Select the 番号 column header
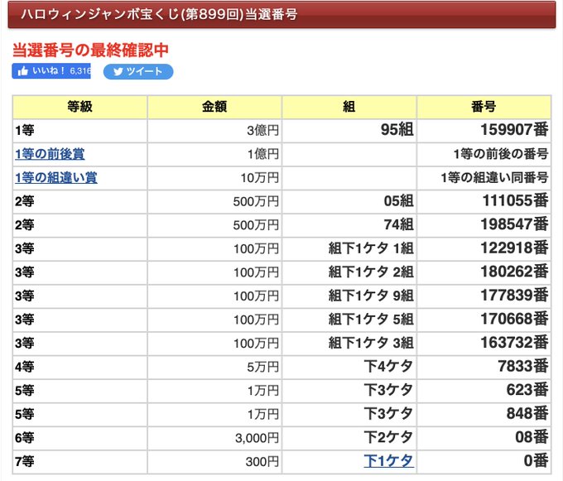The image size is (563, 481). (484, 107)
